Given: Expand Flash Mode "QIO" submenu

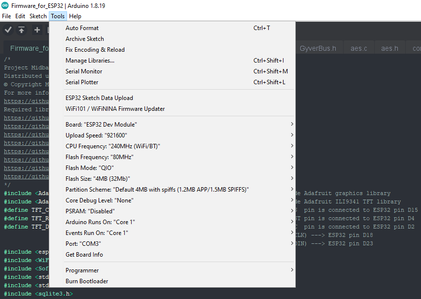Looking at the screenshot, I should pos(172,168).
